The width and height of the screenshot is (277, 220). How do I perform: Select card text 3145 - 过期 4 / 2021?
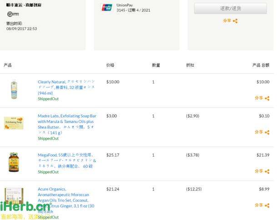tap(133, 10)
